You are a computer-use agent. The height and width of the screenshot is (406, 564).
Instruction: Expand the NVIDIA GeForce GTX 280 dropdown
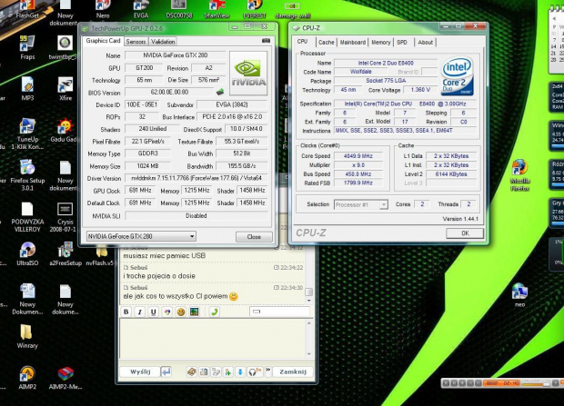141,236
